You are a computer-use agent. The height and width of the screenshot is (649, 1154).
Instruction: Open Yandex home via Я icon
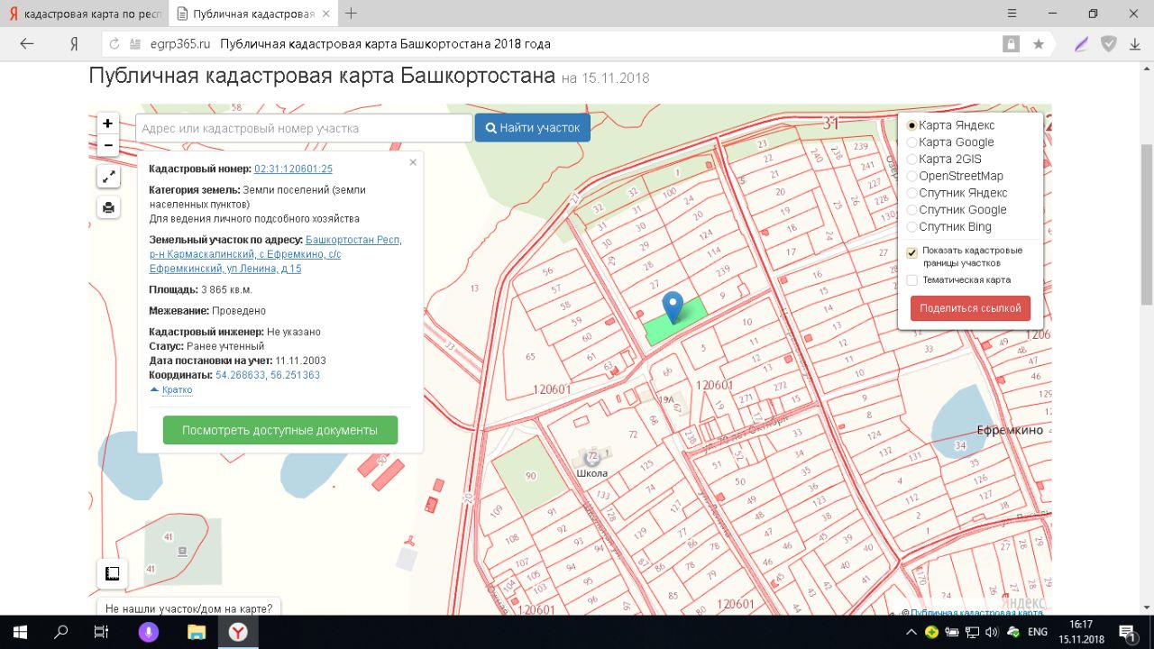pyautogui.click(x=74, y=43)
